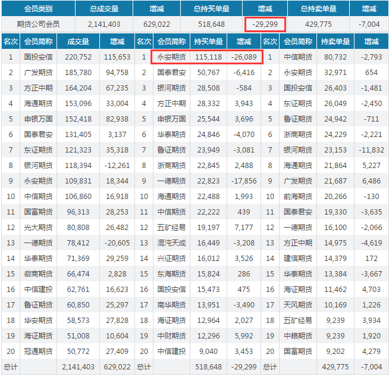389x376 pixels.
Task: Select 前海期货 in the short position ranking
Action: 298,196
